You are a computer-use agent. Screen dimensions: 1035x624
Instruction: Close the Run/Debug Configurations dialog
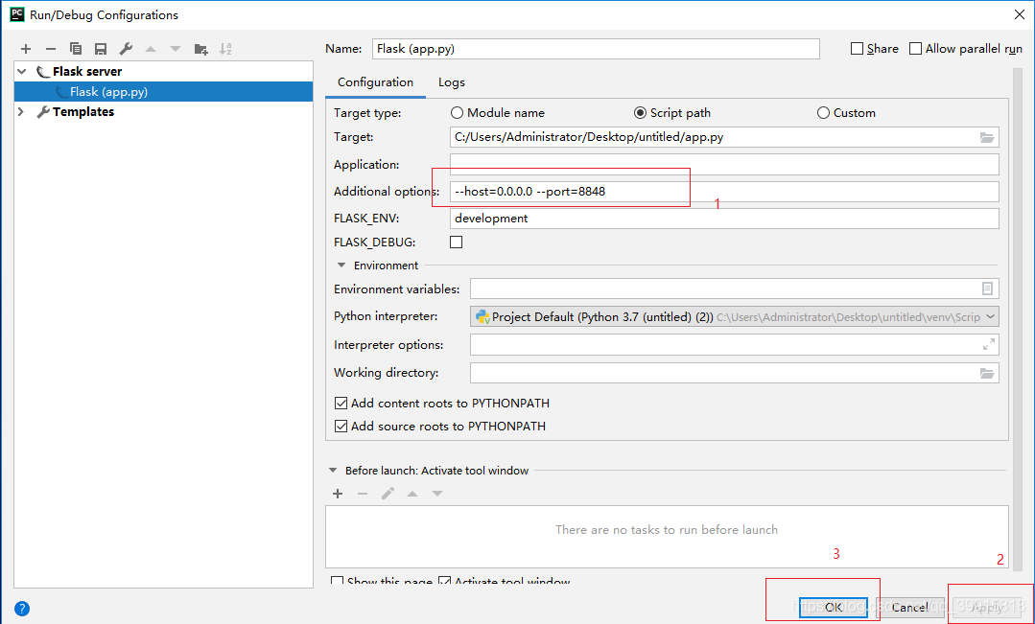point(1019,14)
